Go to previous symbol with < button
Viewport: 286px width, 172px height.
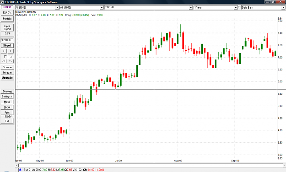[x=4, y=51]
